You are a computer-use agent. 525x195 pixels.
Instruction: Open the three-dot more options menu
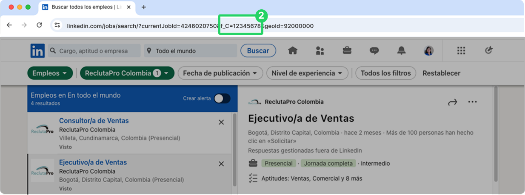(473, 102)
